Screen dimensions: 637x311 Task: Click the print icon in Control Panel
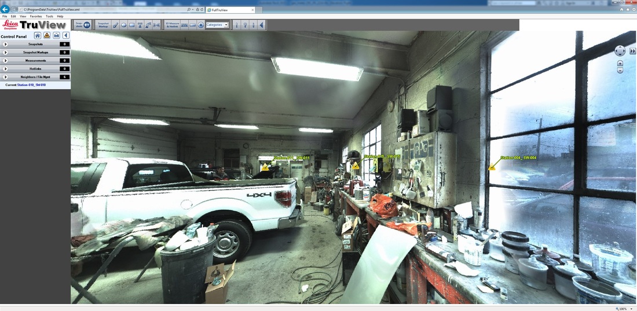click(56, 35)
